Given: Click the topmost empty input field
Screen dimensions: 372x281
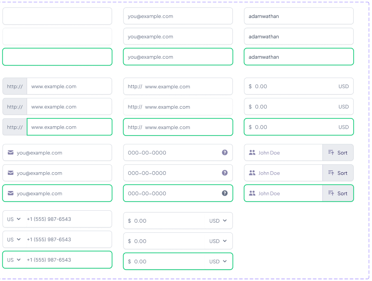Looking at the screenshot, I should coord(57,16).
